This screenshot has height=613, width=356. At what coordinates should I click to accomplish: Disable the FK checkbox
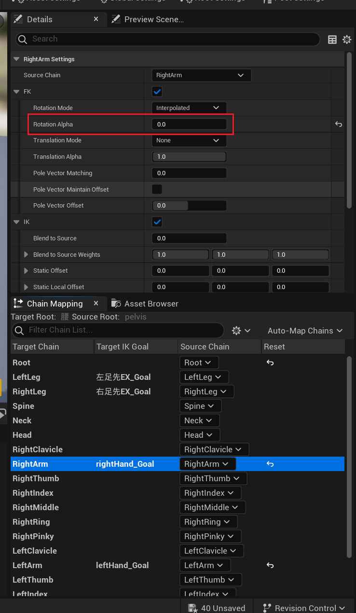click(x=156, y=91)
